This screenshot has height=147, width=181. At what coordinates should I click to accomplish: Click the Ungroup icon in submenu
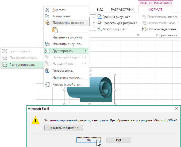tap(5, 64)
